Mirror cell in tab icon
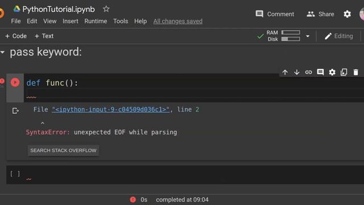 344,72
